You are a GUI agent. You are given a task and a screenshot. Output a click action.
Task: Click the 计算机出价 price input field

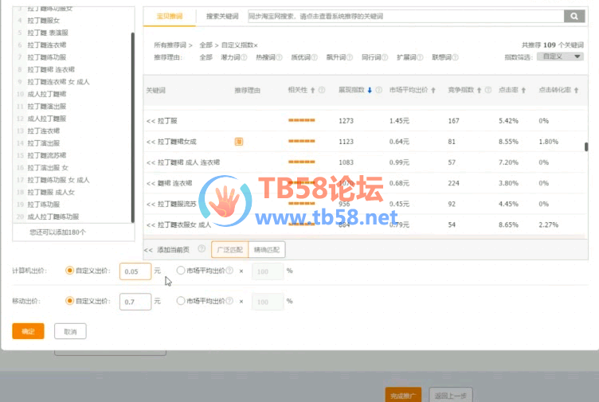point(135,271)
